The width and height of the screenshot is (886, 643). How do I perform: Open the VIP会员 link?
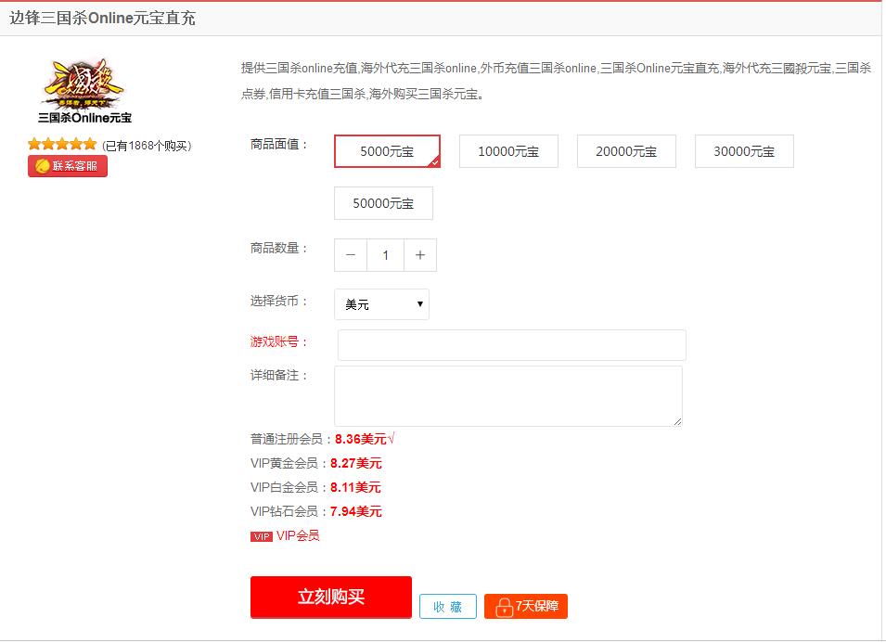[x=298, y=535]
